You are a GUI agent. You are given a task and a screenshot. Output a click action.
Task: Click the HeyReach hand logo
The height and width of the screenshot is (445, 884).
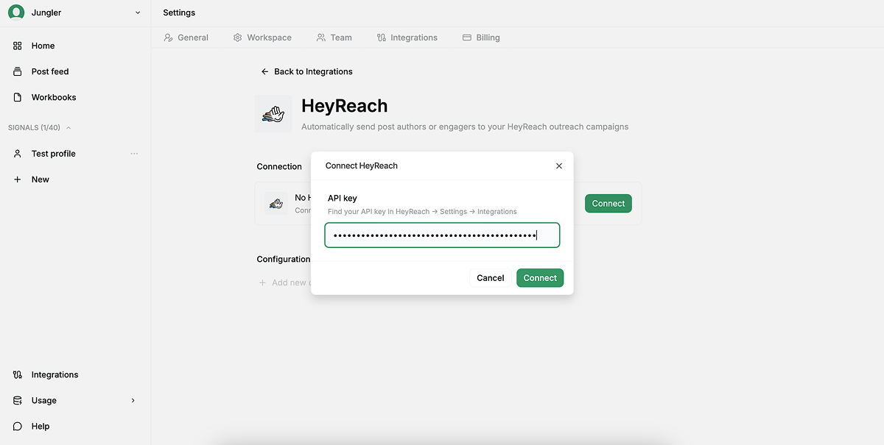coord(273,113)
